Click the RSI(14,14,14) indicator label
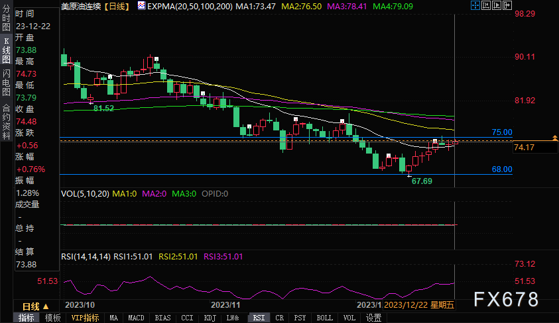 point(86,256)
